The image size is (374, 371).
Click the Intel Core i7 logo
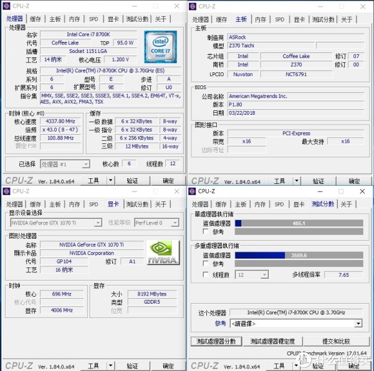[x=160, y=47]
